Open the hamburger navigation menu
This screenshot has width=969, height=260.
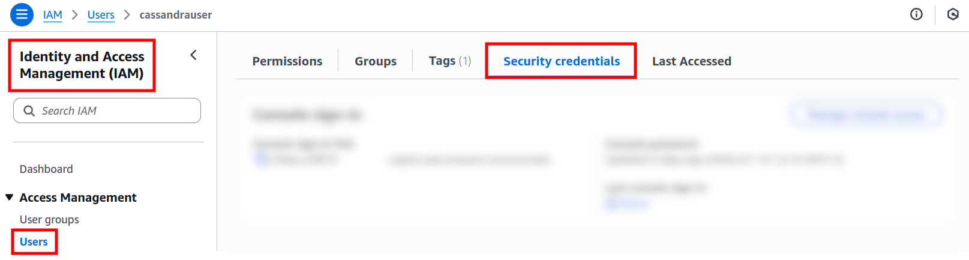click(22, 14)
